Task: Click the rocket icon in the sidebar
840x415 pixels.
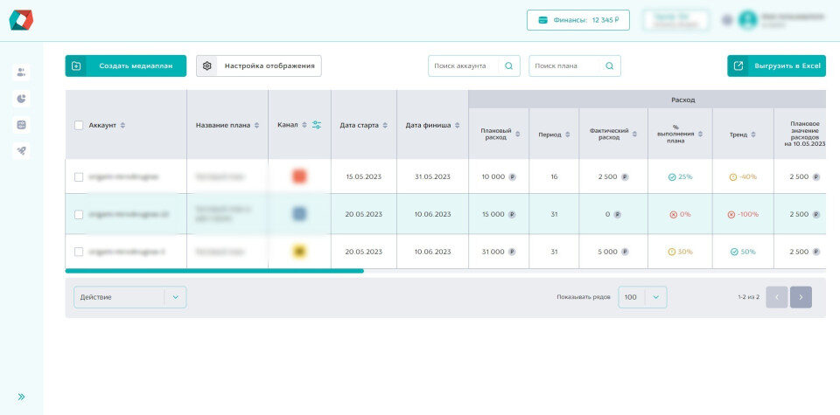Action: coord(22,150)
